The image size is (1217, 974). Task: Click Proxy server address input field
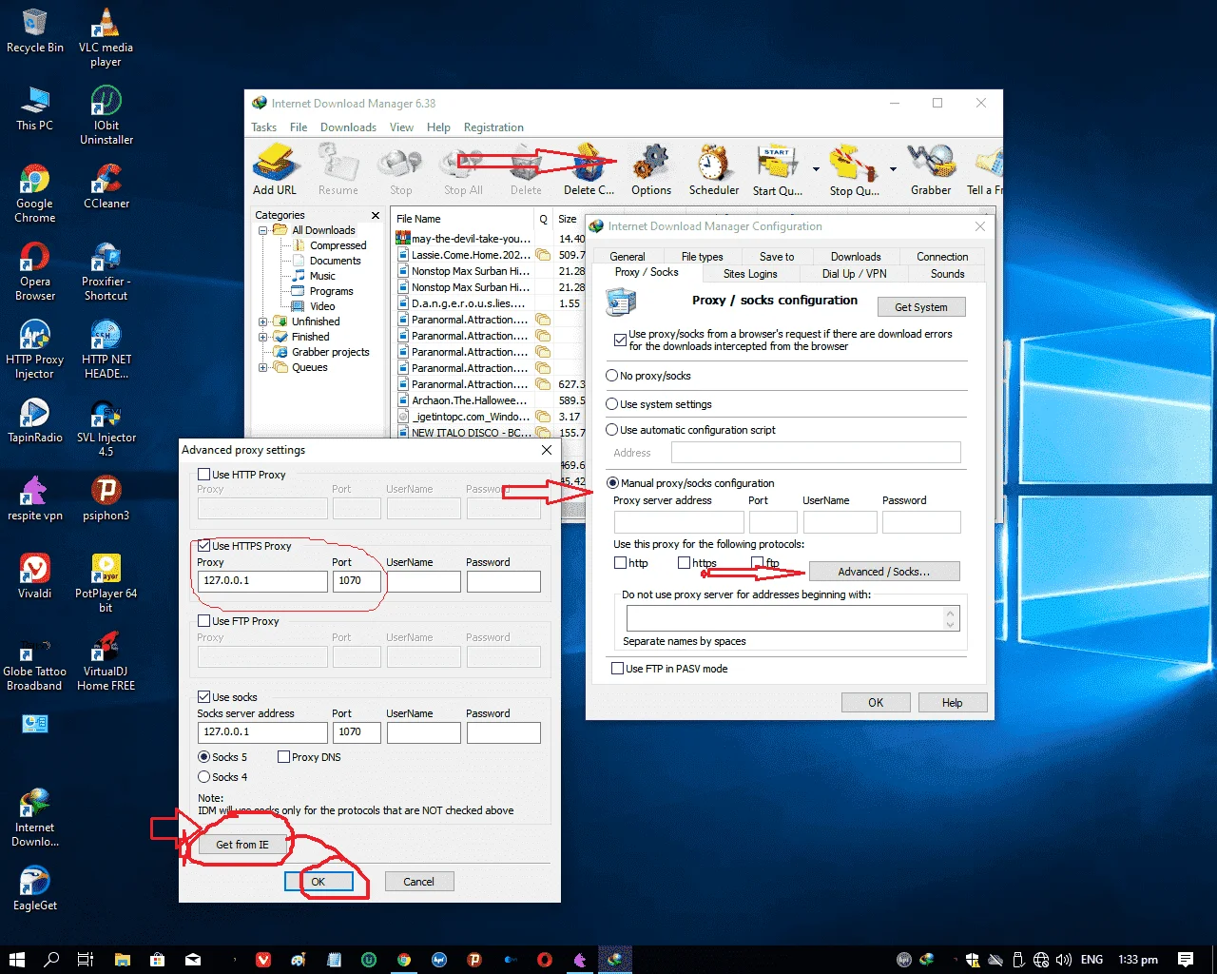coord(679,522)
